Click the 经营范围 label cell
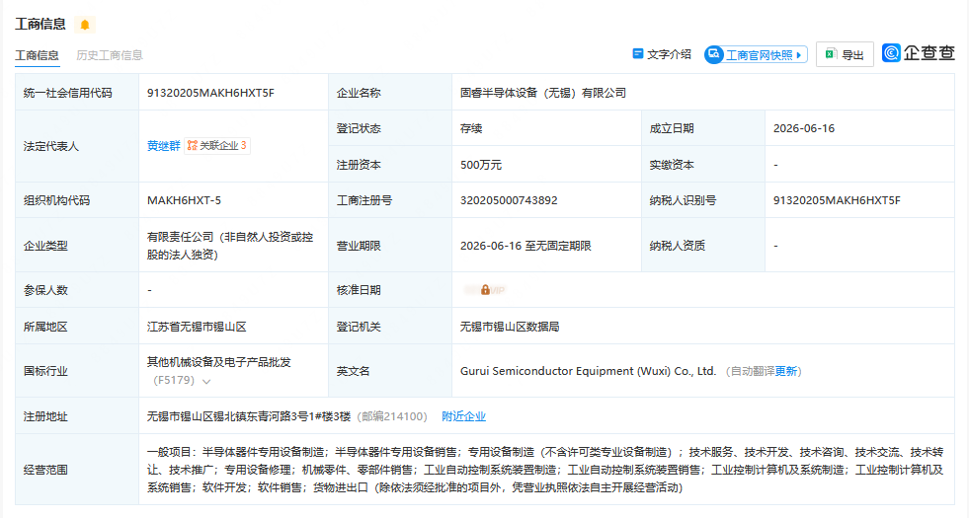The height and width of the screenshot is (518, 969). [x=77, y=470]
